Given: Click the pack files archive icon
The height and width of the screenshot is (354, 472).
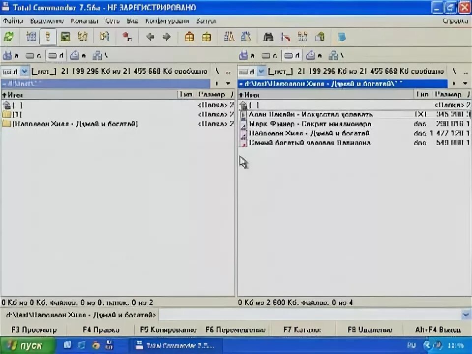Looking at the screenshot, I should (189, 37).
